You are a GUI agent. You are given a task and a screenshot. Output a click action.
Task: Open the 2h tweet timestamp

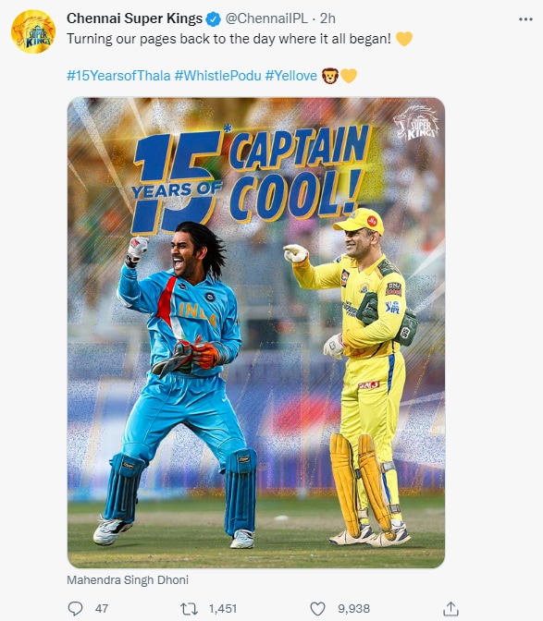[327, 18]
